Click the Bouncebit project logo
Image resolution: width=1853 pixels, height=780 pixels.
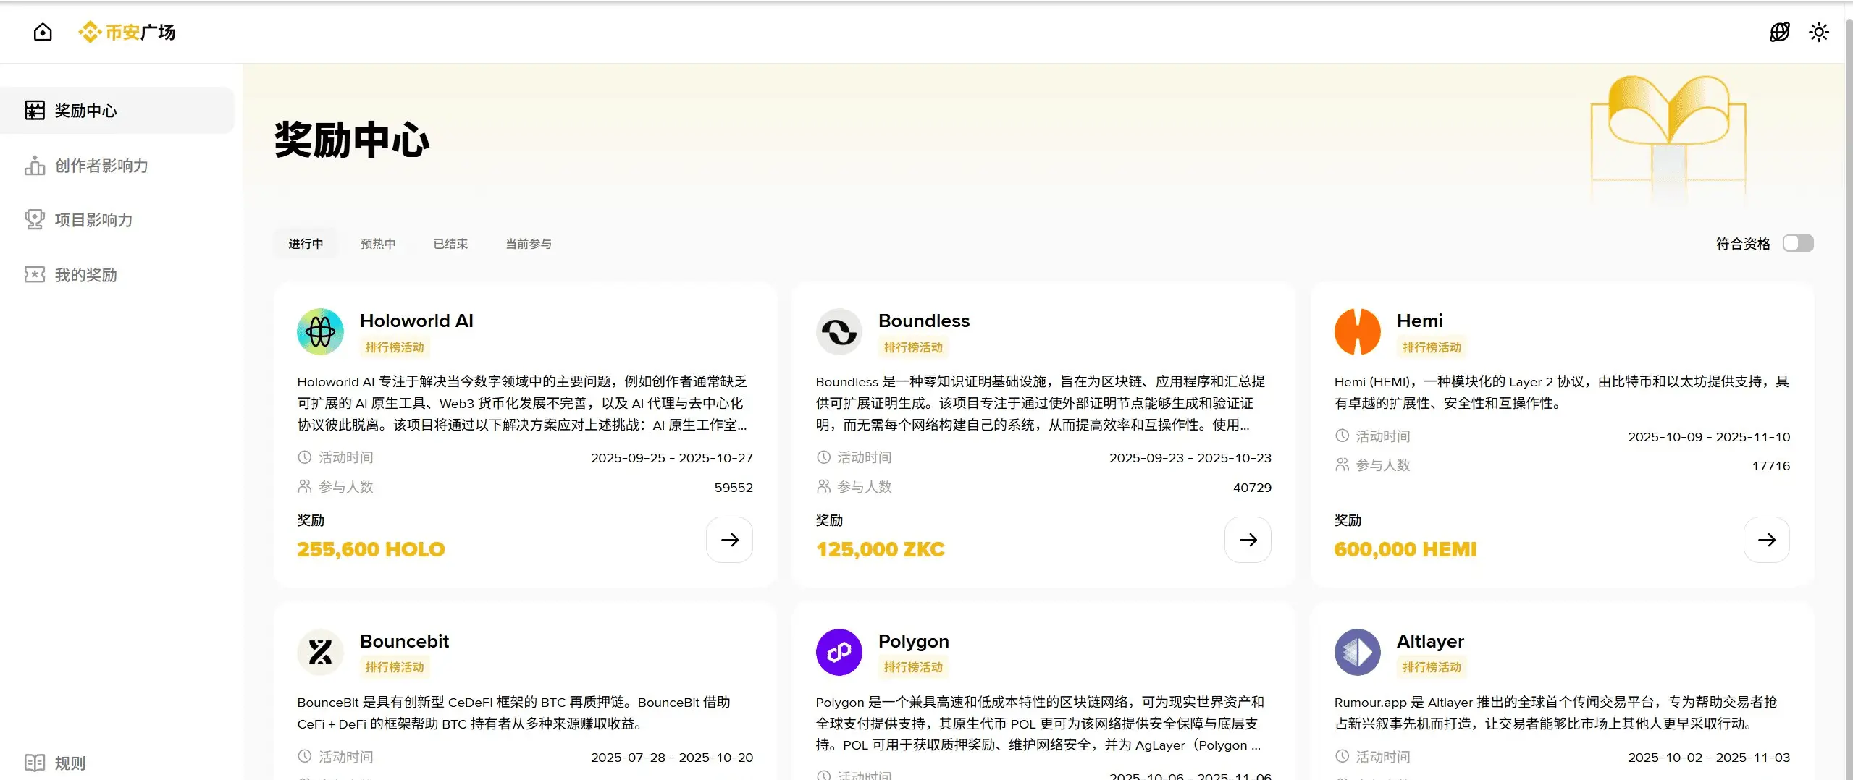click(x=320, y=652)
